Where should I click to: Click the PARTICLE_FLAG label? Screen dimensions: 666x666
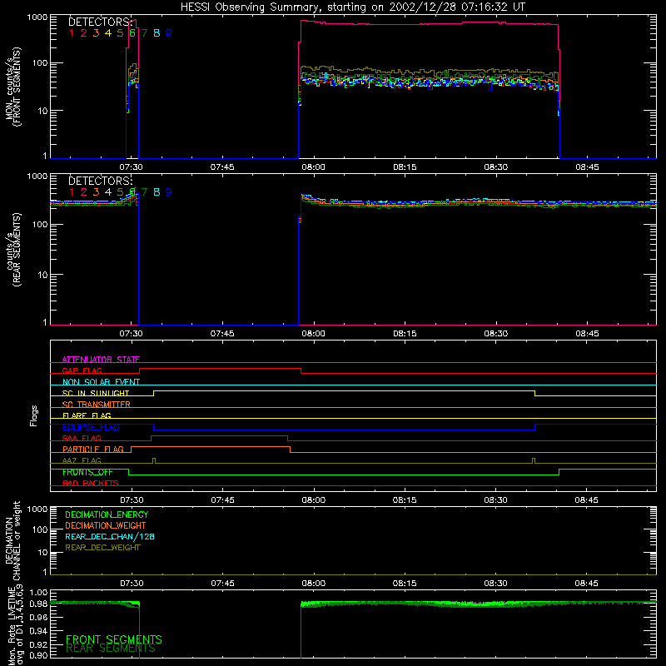pos(93,449)
